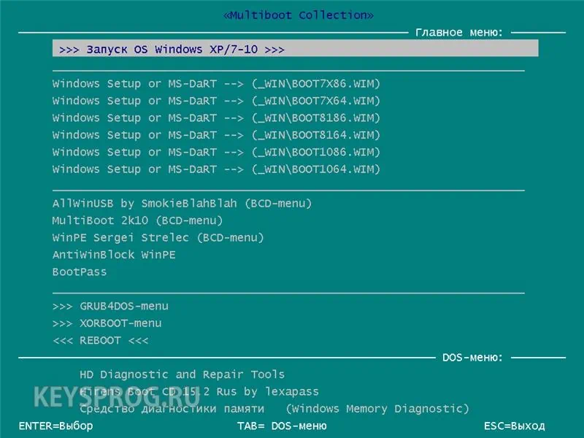The width and height of the screenshot is (584, 438).
Task: Select the BootPass entry
Action: 80,272
